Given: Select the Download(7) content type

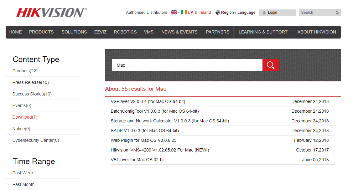Looking at the screenshot, I should 25,117.
